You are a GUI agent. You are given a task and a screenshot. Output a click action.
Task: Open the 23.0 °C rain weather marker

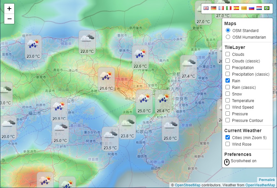pyautogui.click(x=33, y=47)
